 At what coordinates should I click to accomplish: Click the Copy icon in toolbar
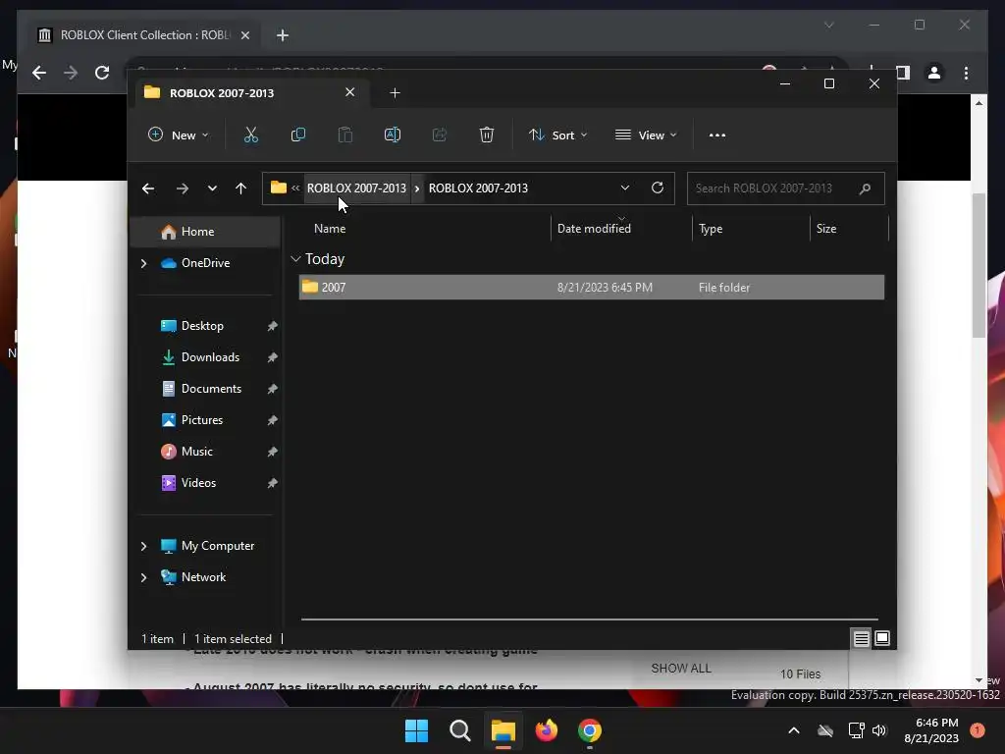pos(298,135)
